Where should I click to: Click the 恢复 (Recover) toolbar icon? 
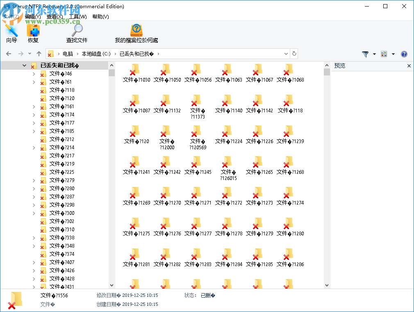(33, 33)
